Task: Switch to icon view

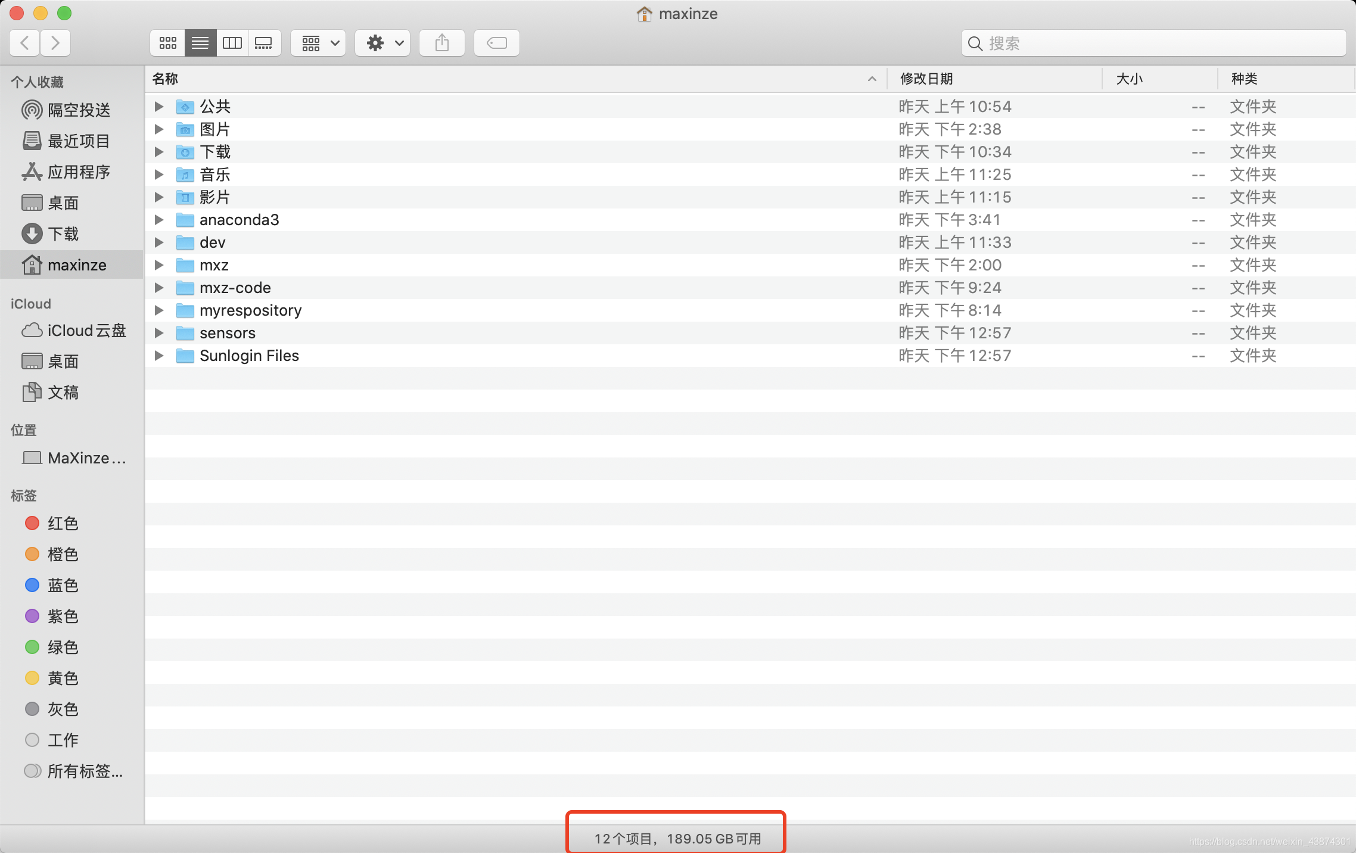Action: click(168, 43)
